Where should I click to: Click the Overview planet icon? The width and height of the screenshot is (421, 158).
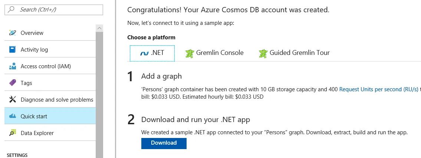click(x=13, y=33)
